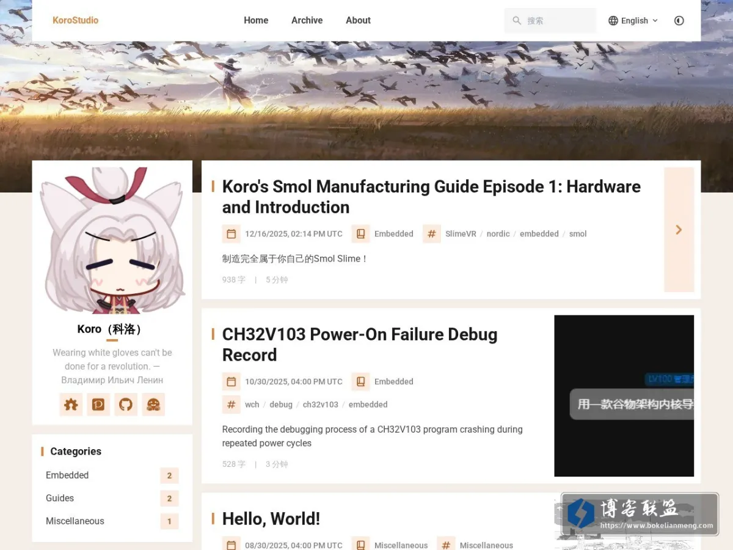
Task: Click the hashtag icon on Hello, World! post
Action: 446,545
